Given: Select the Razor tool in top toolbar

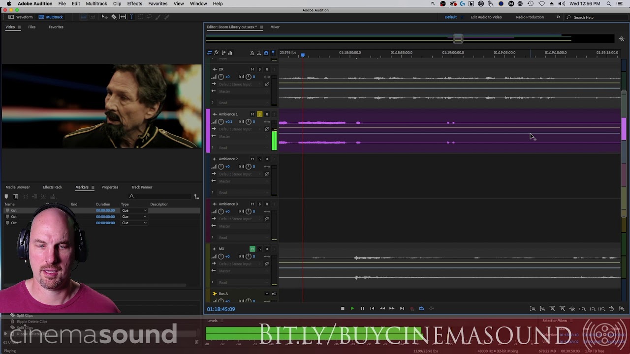Looking at the screenshot, I should 114,17.
